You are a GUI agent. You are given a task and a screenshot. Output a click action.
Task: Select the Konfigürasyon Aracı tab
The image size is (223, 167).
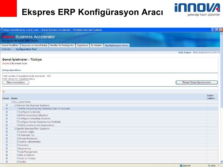[x=117, y=45]
